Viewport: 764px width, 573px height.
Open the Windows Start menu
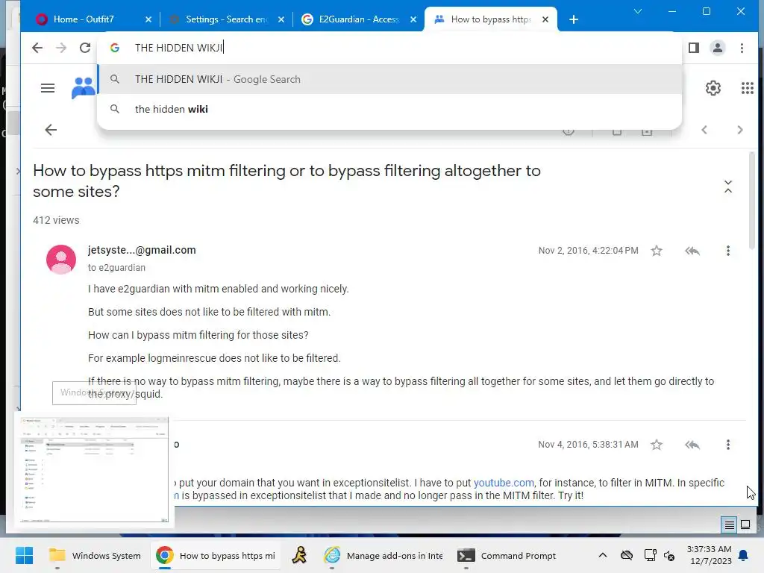[x=24, y=555]
